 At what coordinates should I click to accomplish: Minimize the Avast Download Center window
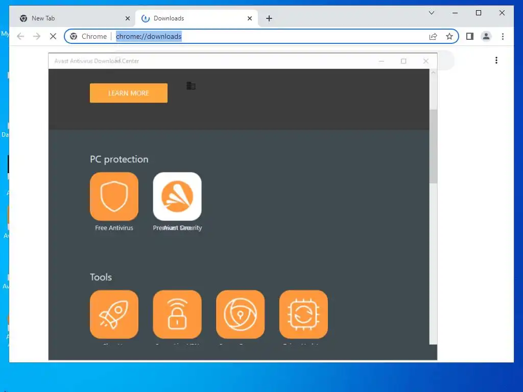coord(382,61)
